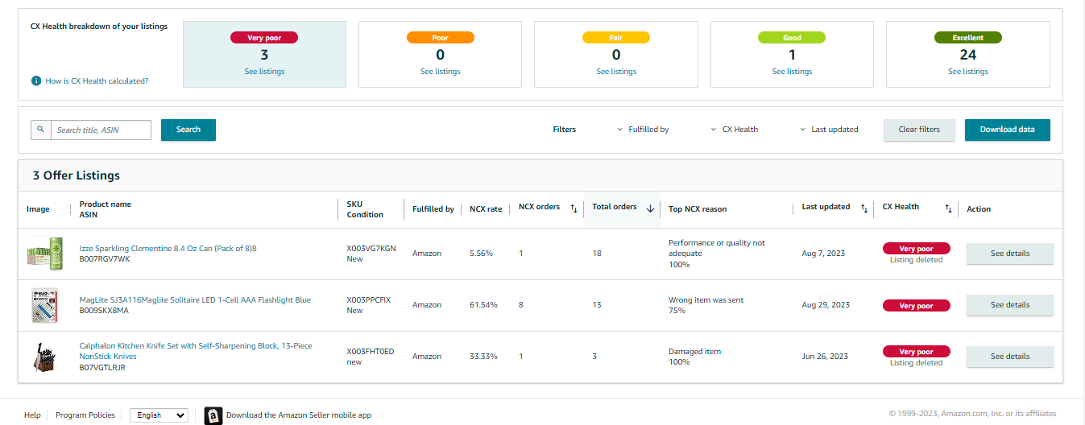This screenshot has height=425, width=1085.
Task: Focus the Search title, ASIN field
Action: click(101, 130)
